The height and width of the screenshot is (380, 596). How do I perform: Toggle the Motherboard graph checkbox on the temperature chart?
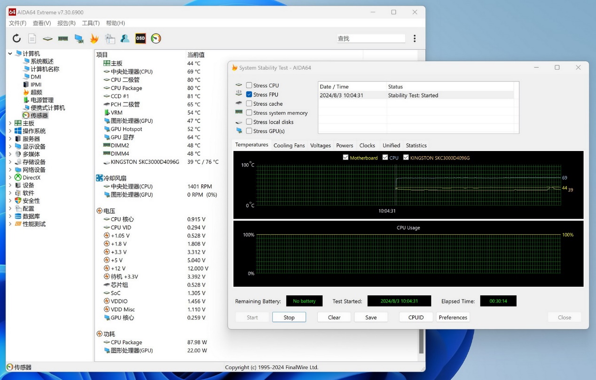point(346,158)
